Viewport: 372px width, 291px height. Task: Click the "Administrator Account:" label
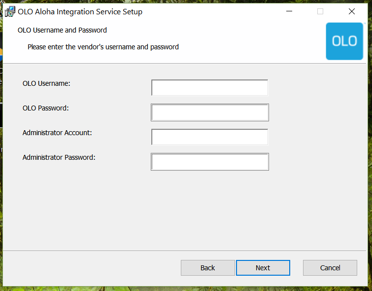[57, 133]
